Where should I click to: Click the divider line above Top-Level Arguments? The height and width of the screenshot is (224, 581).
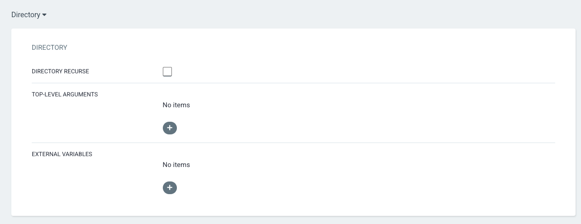coord(293,83)
